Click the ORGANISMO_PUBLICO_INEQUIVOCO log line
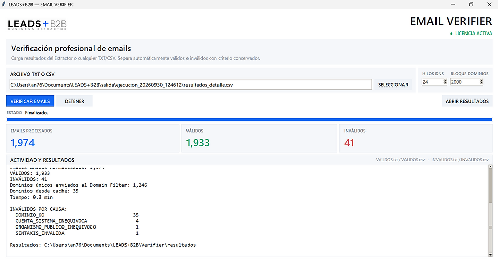The width and height of the screenshot is (498, 261). click(77, 227)
